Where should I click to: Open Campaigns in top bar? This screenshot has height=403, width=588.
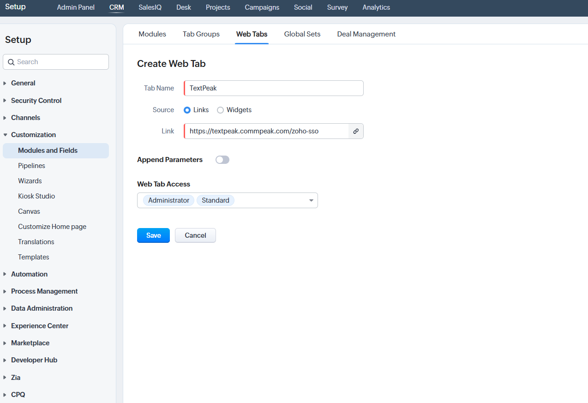click(262, 7)
